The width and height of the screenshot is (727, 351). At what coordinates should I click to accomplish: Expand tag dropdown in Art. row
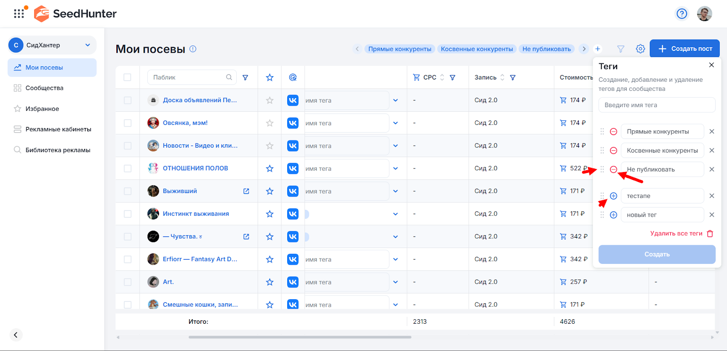coord(395,282)
